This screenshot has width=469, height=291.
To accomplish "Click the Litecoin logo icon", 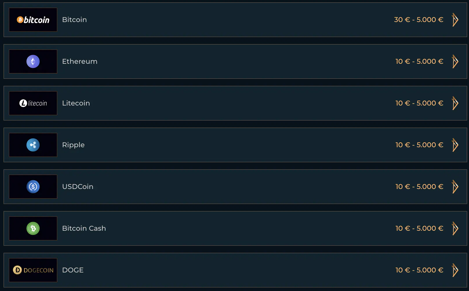I will click(33, 103).
